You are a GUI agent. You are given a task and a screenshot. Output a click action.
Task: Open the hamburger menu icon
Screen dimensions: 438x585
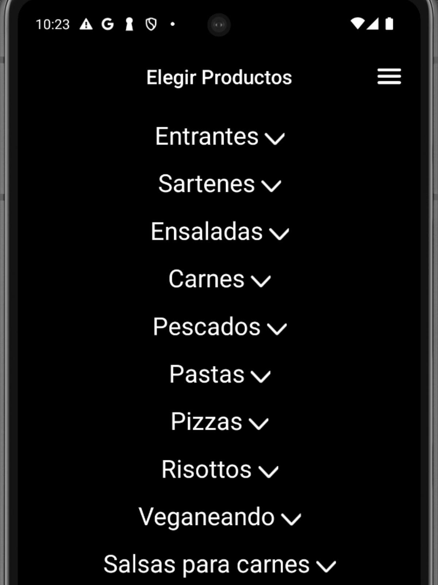click(x=389, y=77)
